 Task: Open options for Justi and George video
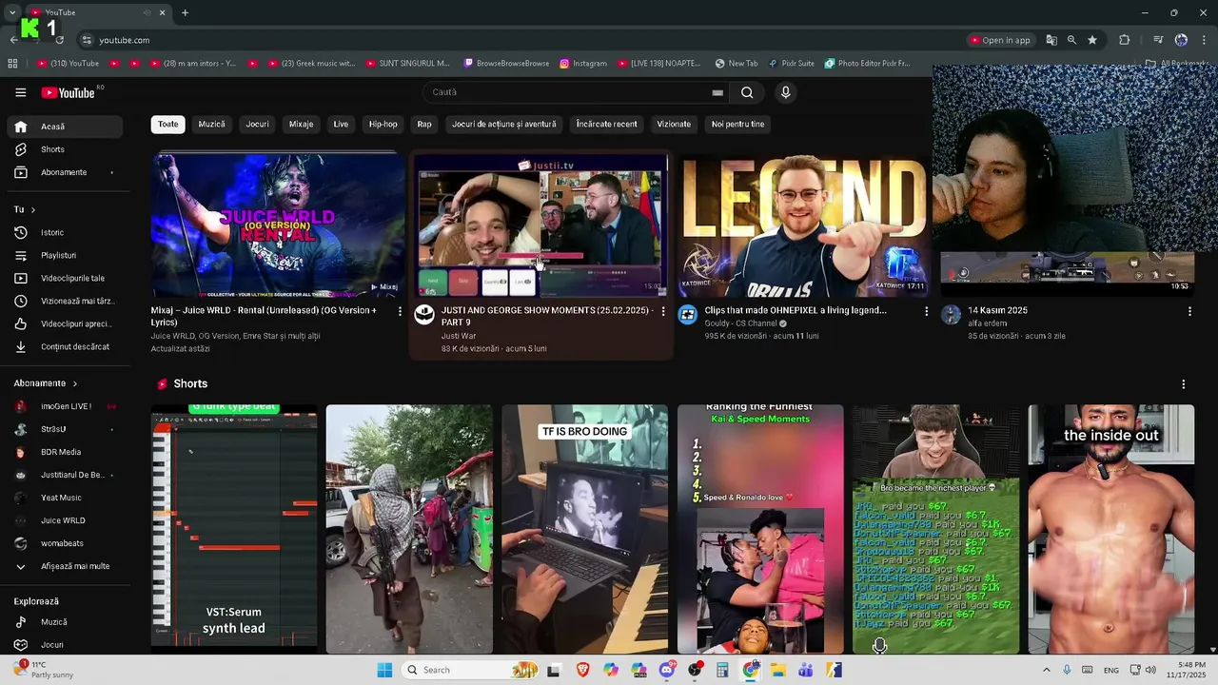(x=663, y=311)
